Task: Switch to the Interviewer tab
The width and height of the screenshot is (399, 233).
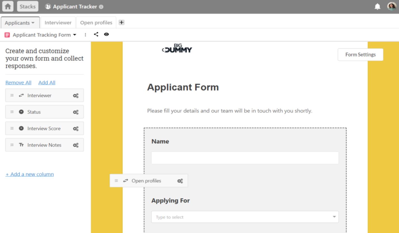Action: (58, 23)
